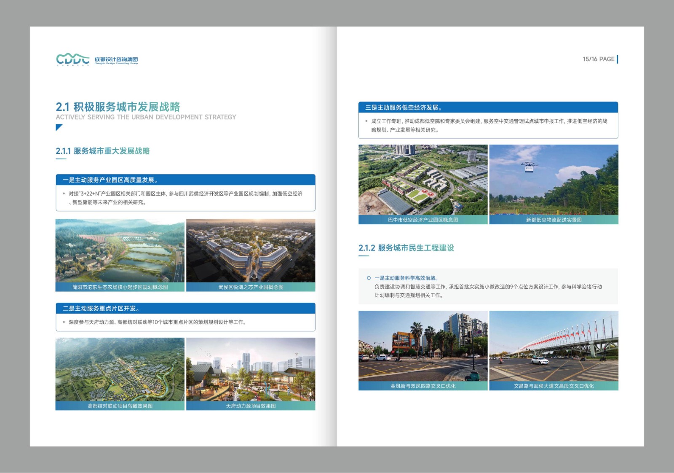Click the English subtitle ACTIVELY SERVING THE URBAN DEVELOPMENT STRATEGY
The width and height of the screenshot is (674, 473).
click(146, 117)
